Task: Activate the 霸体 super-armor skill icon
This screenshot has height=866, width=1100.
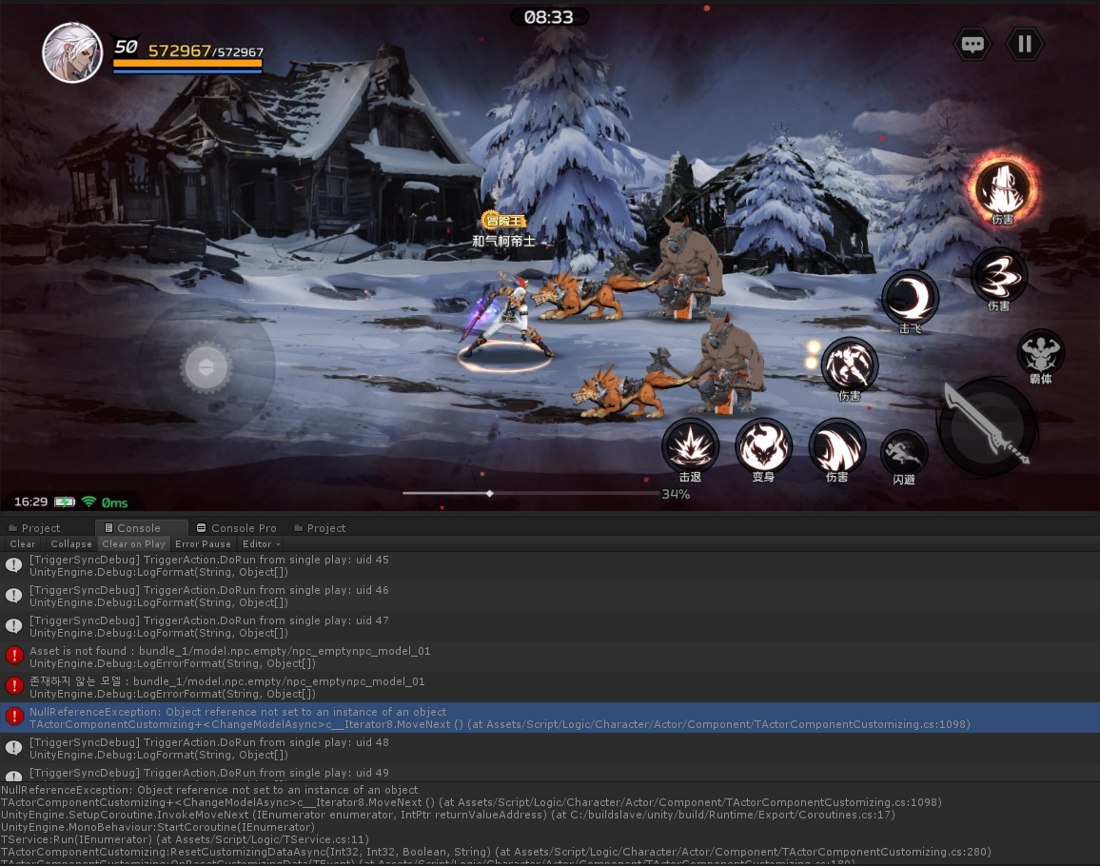Action: tap(1041, 352)
